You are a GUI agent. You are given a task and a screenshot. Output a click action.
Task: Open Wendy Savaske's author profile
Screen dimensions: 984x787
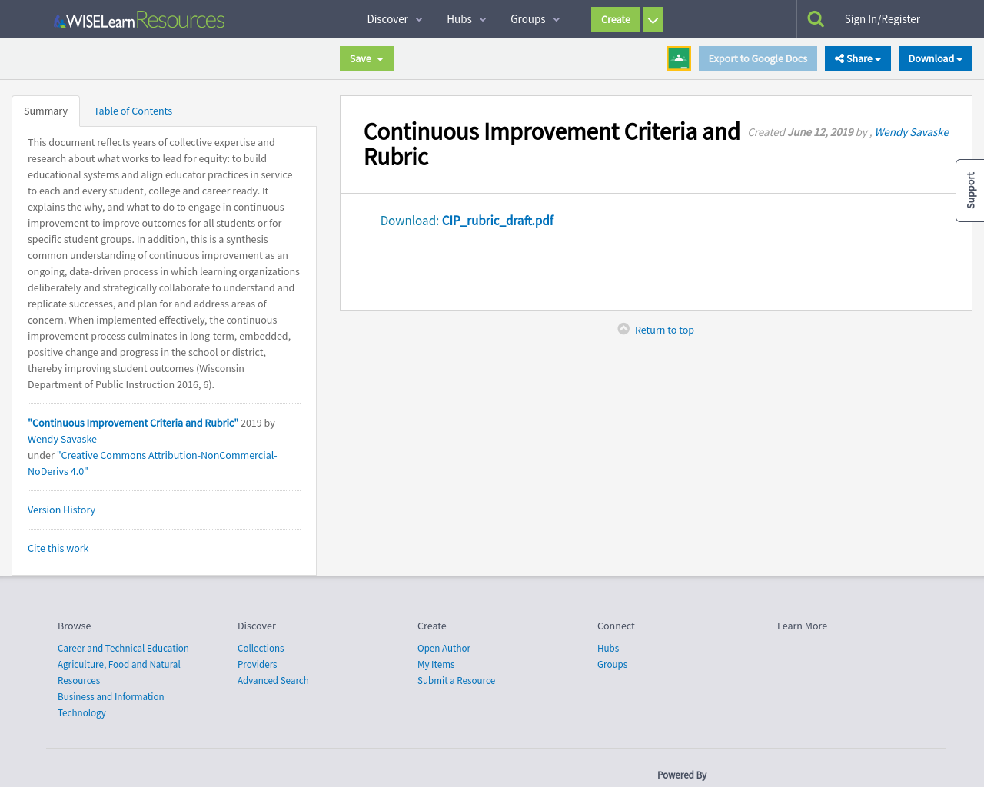[x=911, y=131]
